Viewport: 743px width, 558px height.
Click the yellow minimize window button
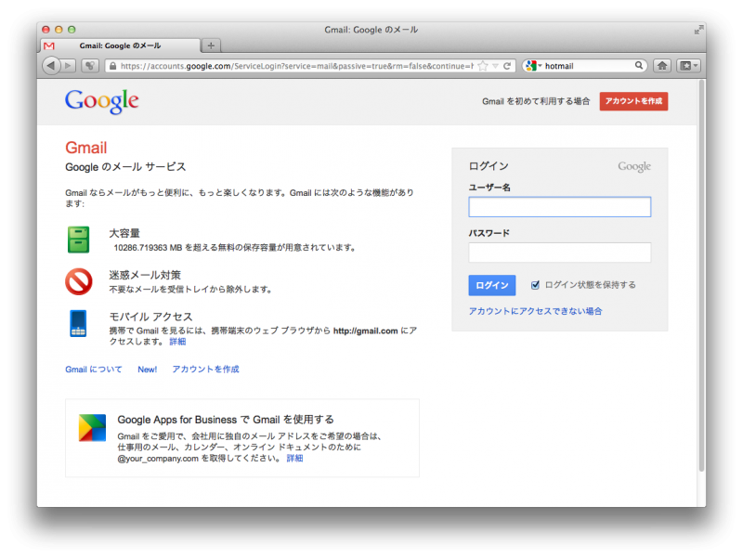[59, 30]
